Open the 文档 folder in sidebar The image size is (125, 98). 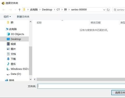point(11,54)
